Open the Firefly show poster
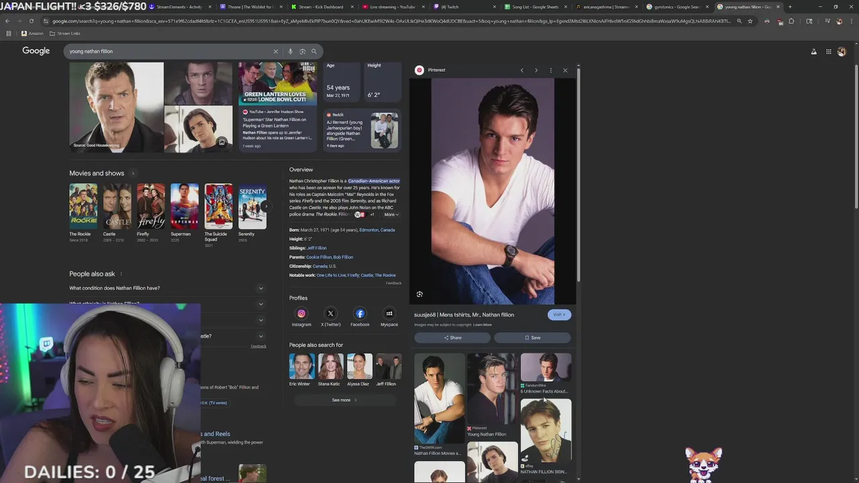Screen dimensions: 859x483 (x=151, y=207)
